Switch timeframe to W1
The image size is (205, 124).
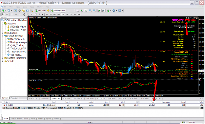(75, 14)
